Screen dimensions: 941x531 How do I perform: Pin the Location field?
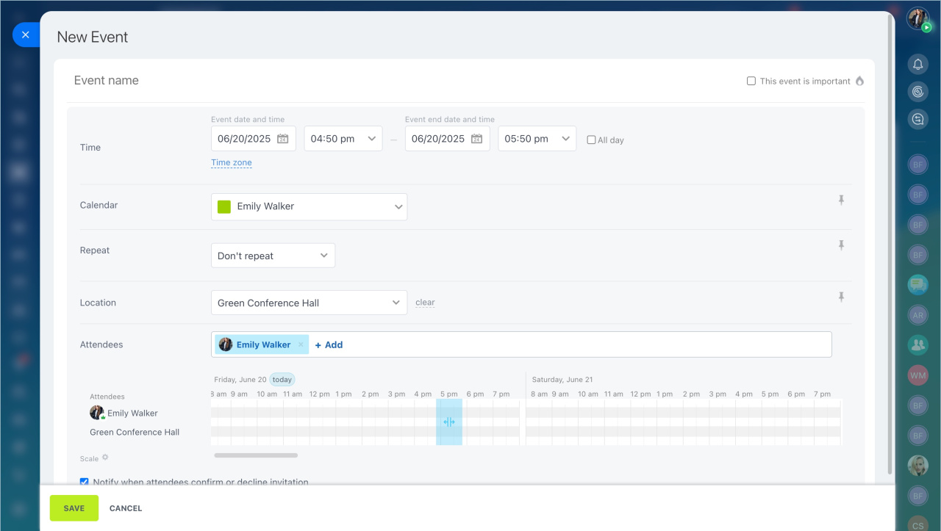click(841, 297)
